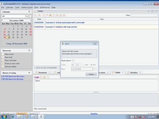Screen dimensions: 159x119
Task: Click the yellow smiley icon in Tasks toolbar
Action: 51,15
